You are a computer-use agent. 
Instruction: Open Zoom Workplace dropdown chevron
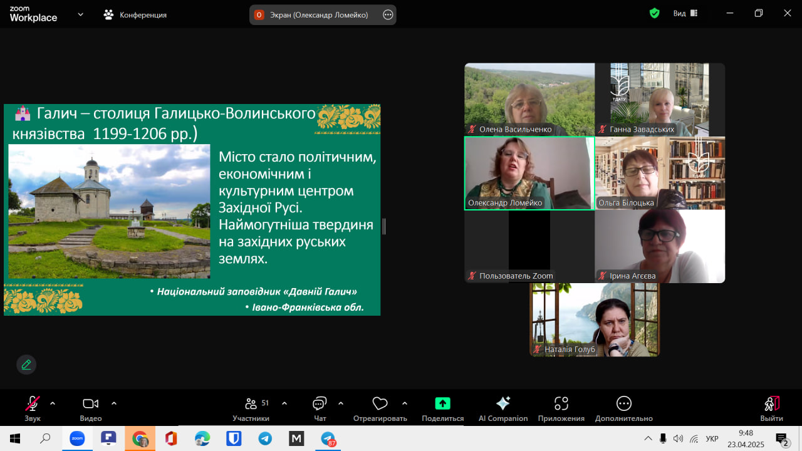(80, 14)
